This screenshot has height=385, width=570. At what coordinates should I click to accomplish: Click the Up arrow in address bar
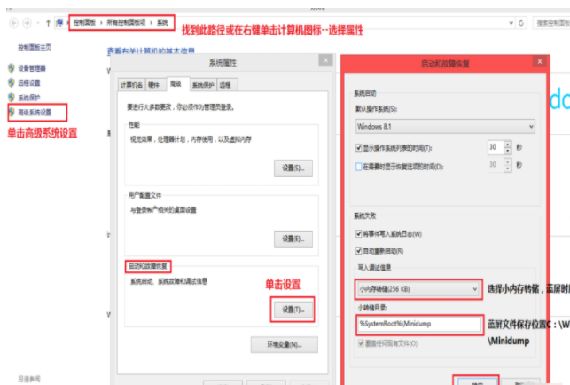[47, 21]
